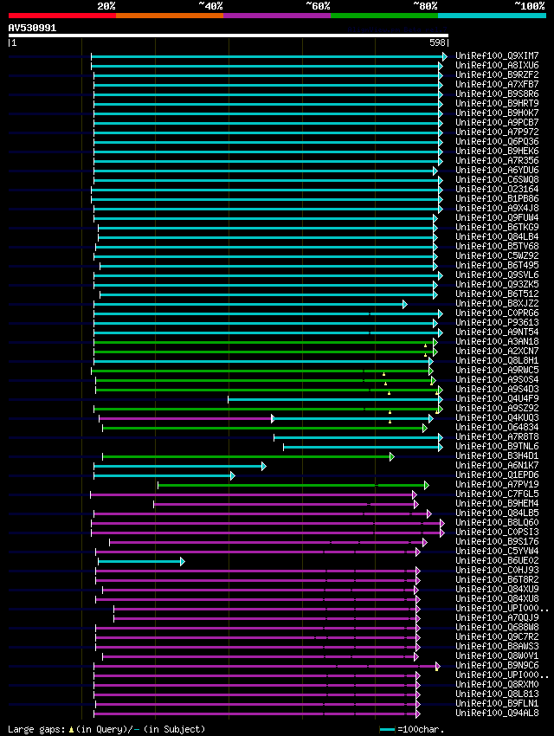
Task: Click hit label UniRef100_C7FGL5
Action: [x=497, y=494]
